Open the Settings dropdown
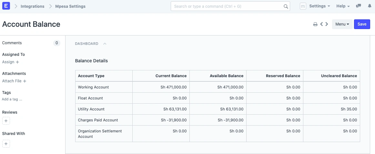The width and height of the screenshot is (375, 154). [319, 6]
